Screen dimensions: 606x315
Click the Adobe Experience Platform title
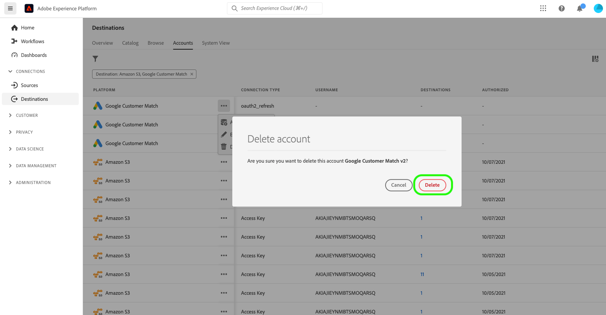67,8
